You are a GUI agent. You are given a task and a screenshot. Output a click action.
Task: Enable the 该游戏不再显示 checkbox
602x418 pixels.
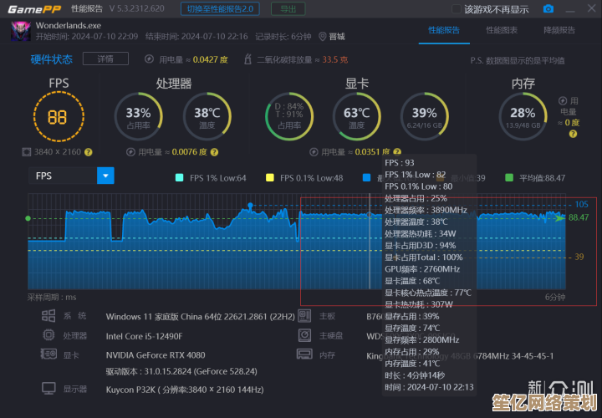point(456,9)
